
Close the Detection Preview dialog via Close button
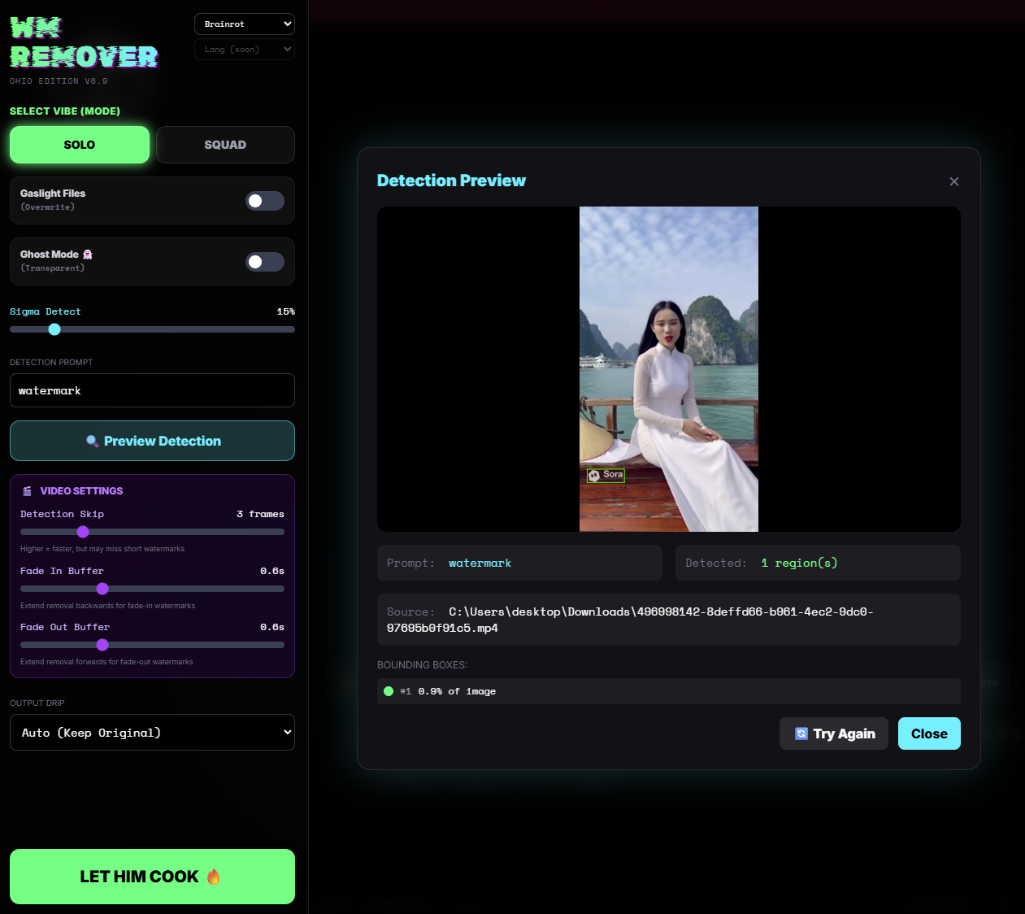[929, 733]
